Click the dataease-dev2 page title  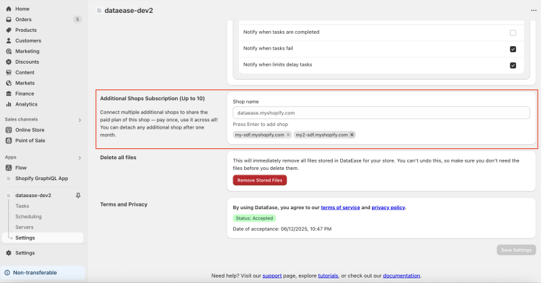coord(128,10)
